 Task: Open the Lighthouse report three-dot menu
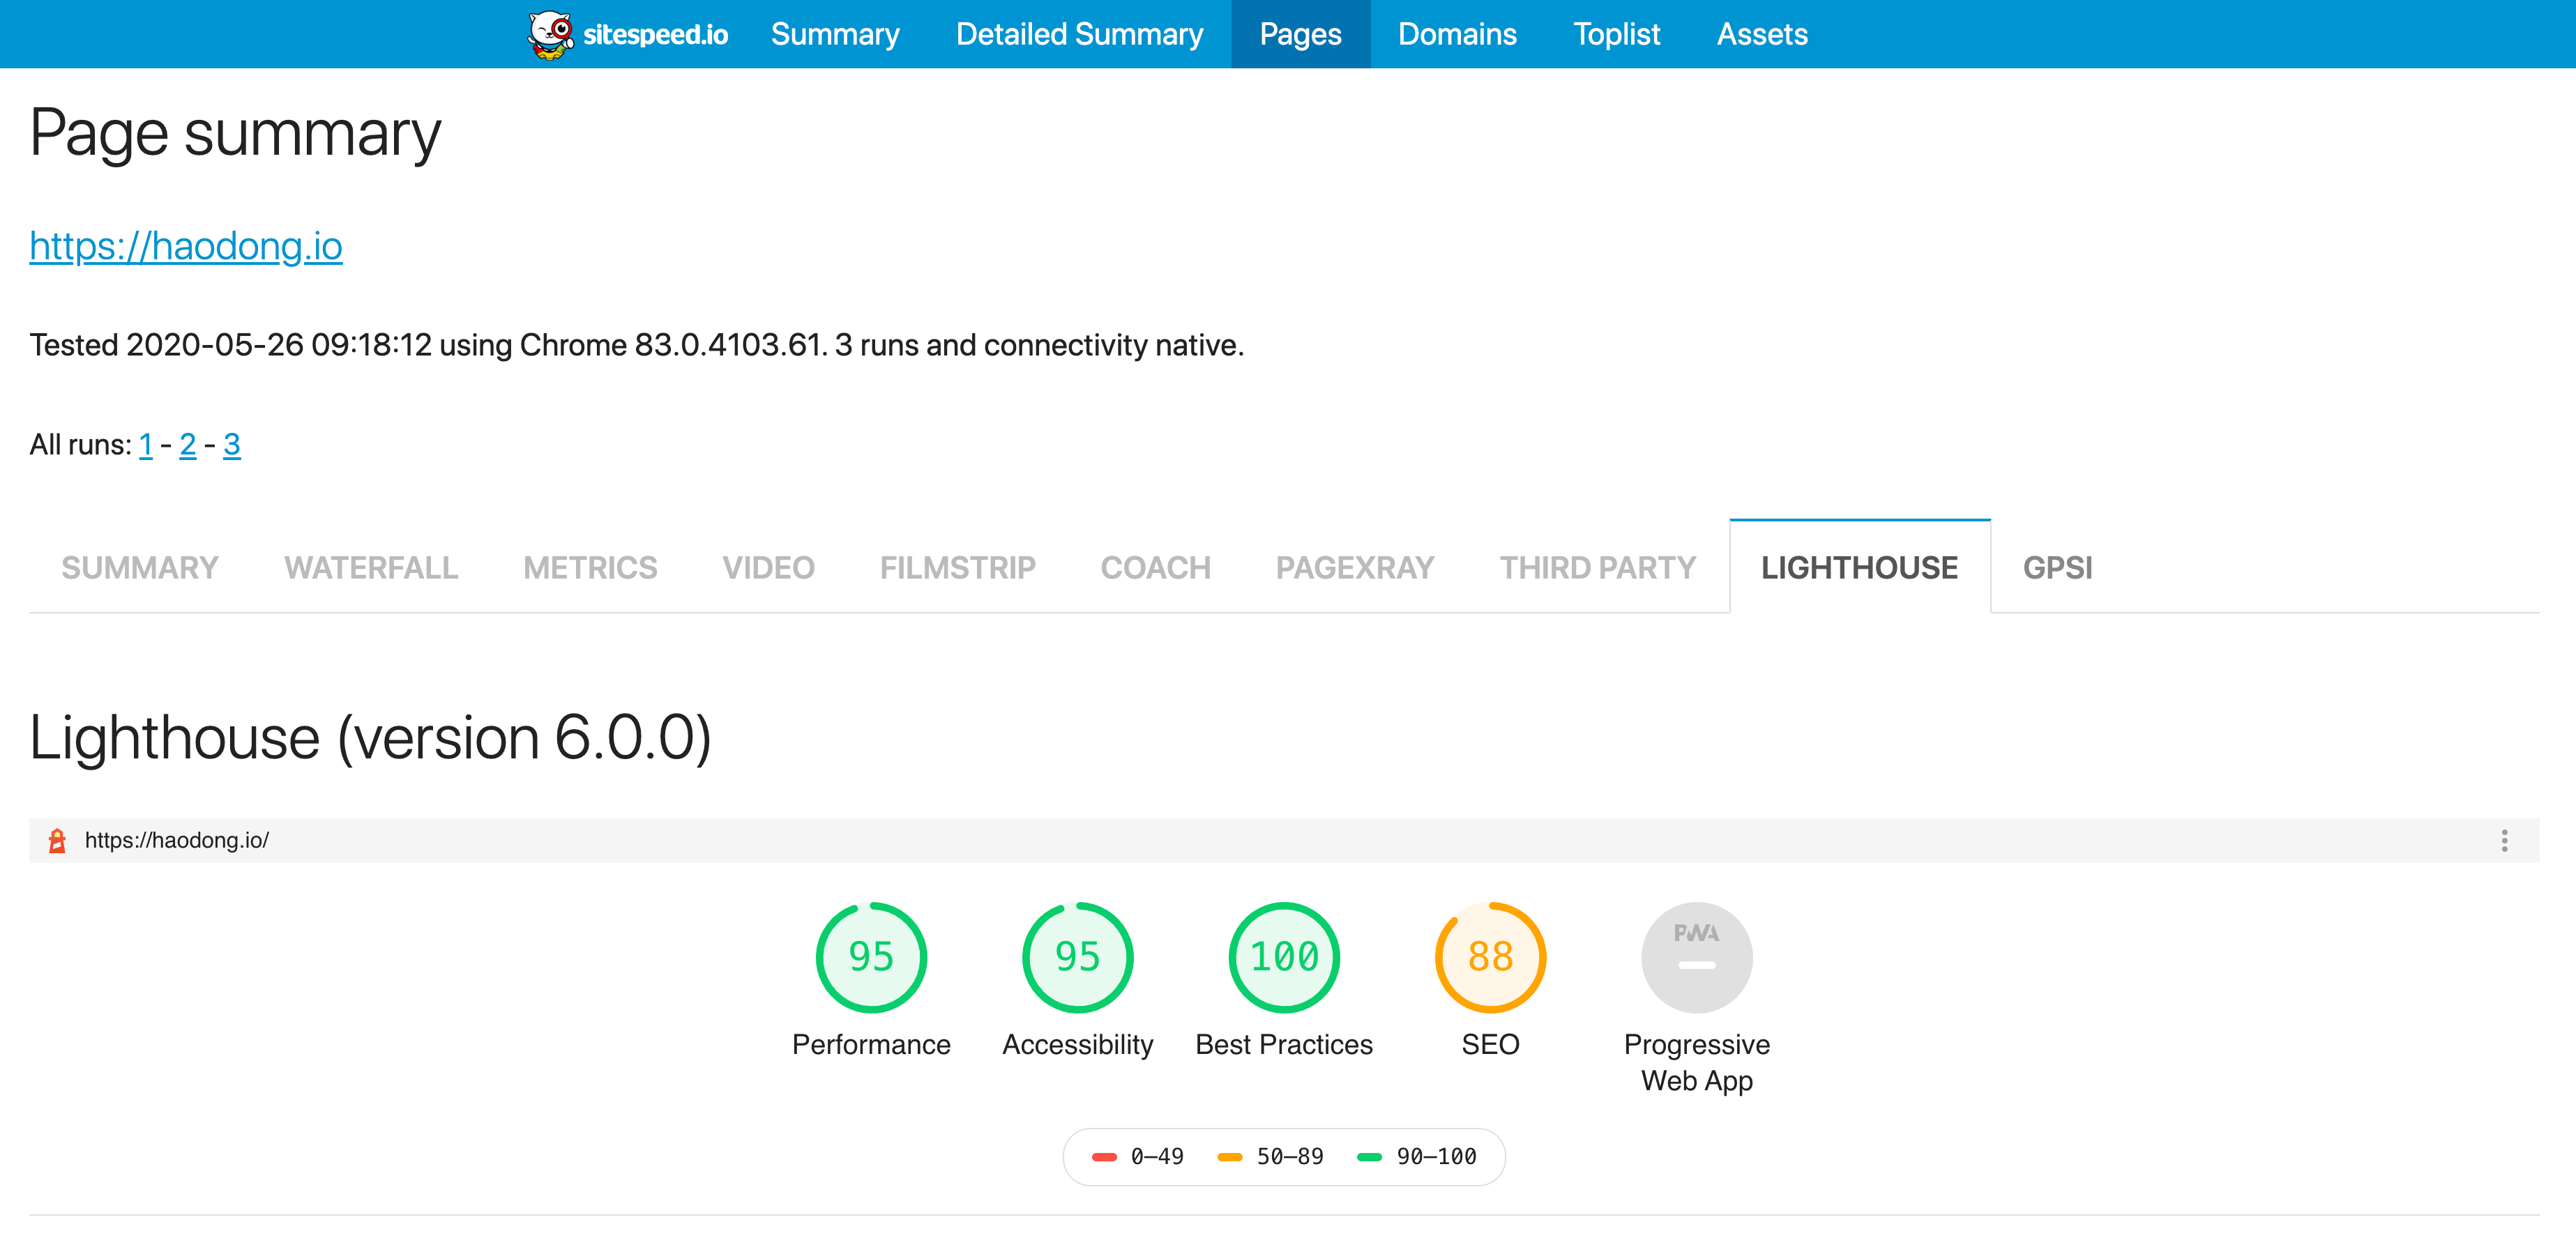click(2503, 840)
